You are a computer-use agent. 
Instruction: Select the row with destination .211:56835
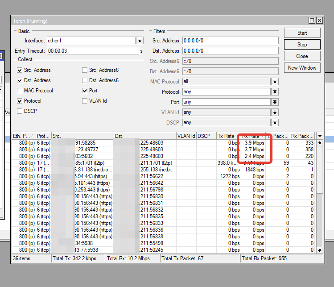(164, 216)
